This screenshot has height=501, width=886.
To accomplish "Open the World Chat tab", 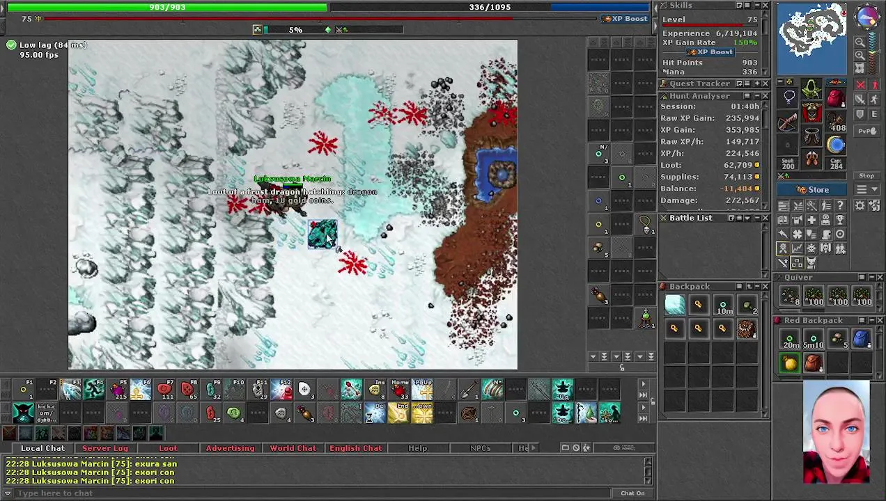I will [x=293, y=448].
